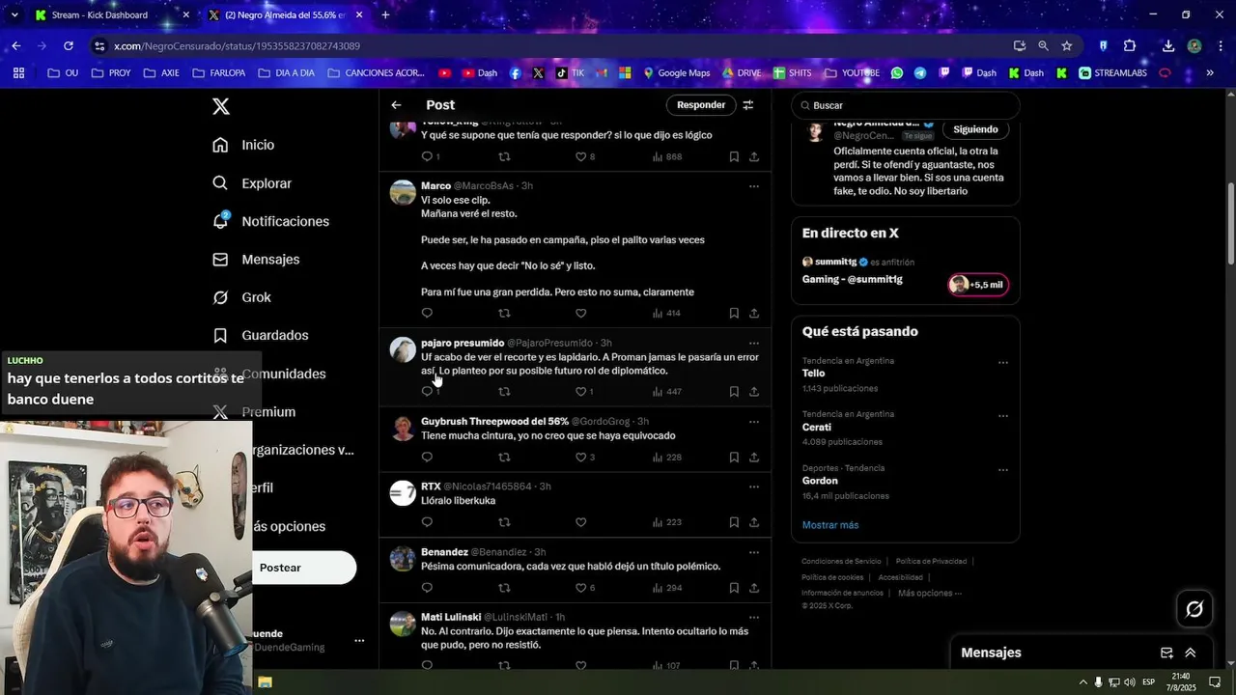Viewport: 1236px width, 695px height.
Task: Open reply filter settings icon next to Responder
Action: [x=747, y=105]
